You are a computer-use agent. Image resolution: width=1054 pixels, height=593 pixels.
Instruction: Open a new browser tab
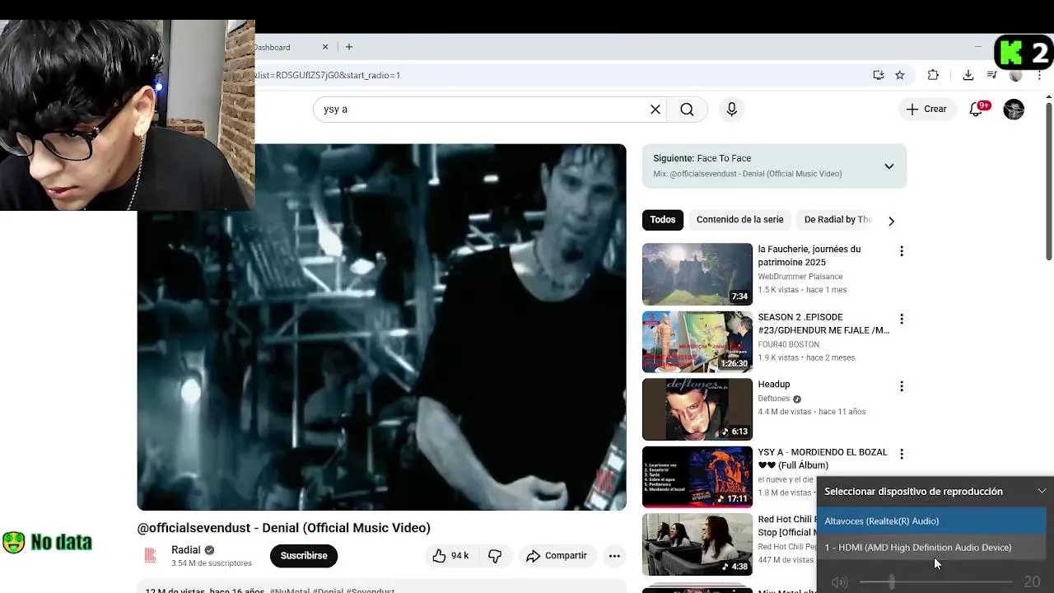pyautogui.click(x=349, y=47)
